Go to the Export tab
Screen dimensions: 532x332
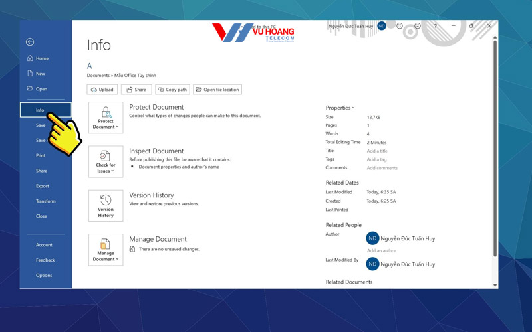click(43, 186)
